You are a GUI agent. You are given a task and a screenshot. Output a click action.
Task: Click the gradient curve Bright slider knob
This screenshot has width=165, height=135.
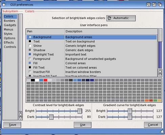tap(130, 111)
